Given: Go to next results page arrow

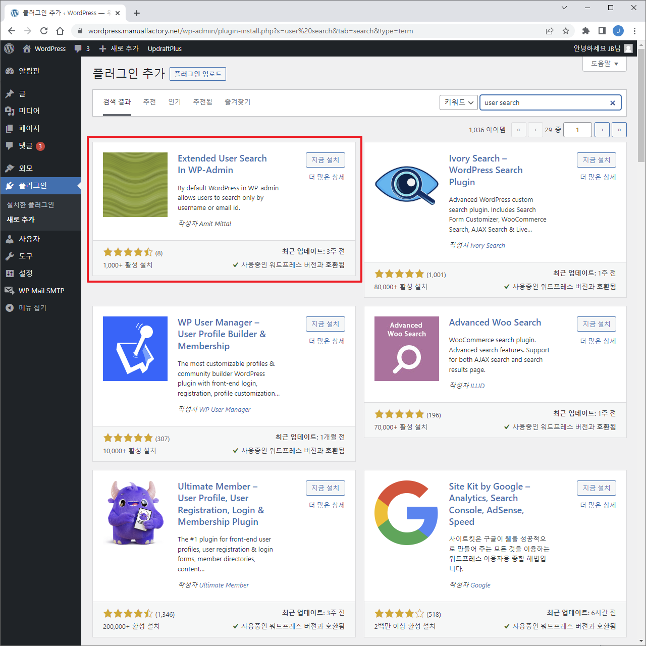Looking at the screenshot, I should coord(602,130).
